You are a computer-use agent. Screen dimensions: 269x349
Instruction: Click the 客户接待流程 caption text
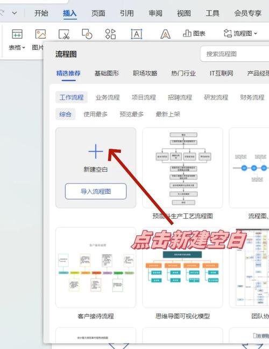click(x=96, y=316)
